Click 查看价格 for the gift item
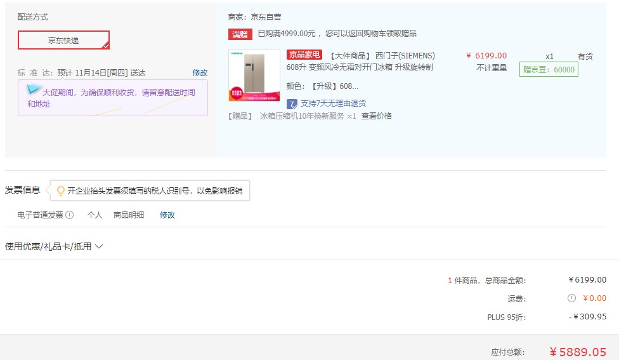The width and height of the screenshot is (619, 360). point(376,116)
